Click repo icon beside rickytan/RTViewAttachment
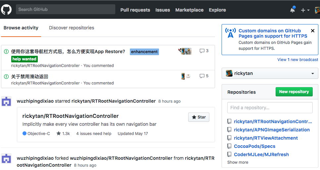This screenshot has width=320, height=170. 229,138
